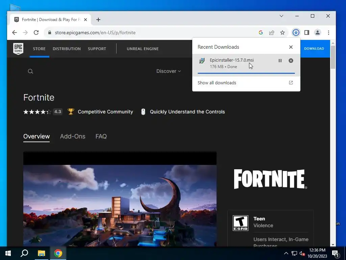Click the ESRB Teen rating badge
The width and height of the screenshot is (346, 260).
point(241,223)
